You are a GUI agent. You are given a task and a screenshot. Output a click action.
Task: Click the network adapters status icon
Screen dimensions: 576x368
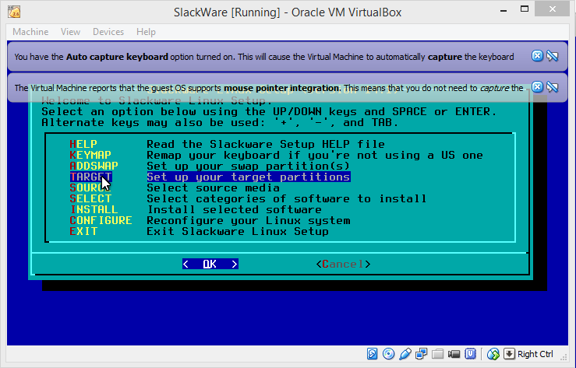tap(421, 354)
